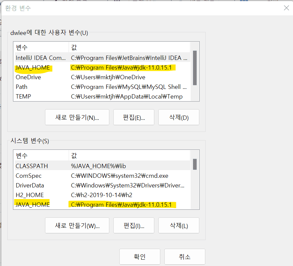This screenshot has width=293, height=266.
Task: Click 값 column header in system variables
Action: click(x=129, y=155)
